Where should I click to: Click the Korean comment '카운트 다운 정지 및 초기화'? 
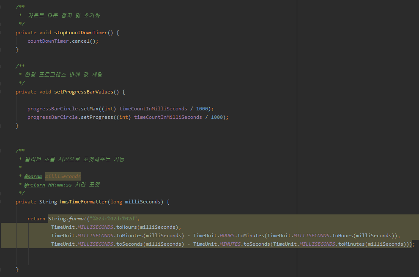(63, 16)
